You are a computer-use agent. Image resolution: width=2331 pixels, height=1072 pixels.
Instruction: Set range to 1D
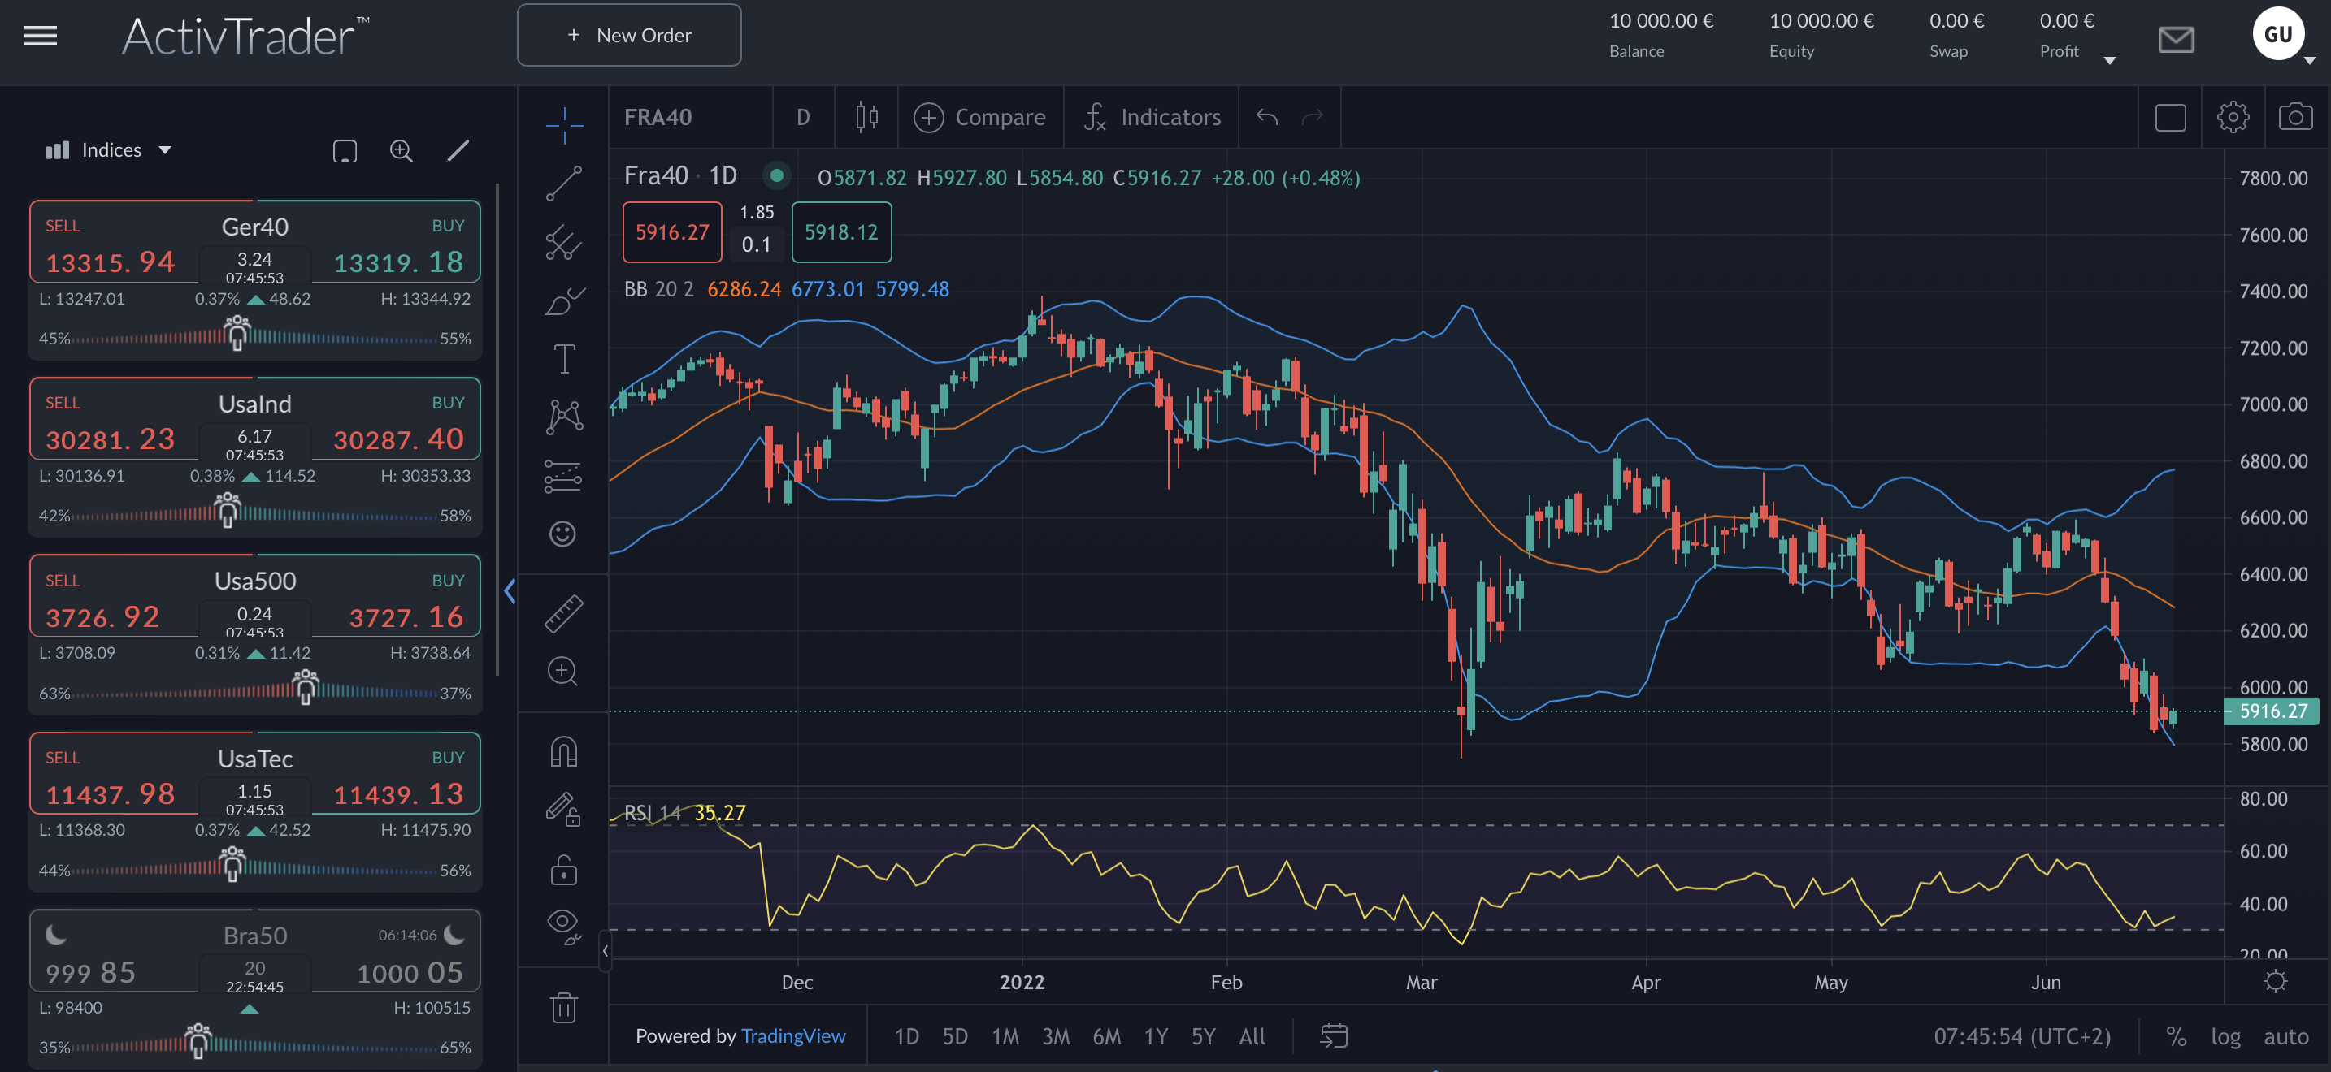click(x=907, y=1035)
